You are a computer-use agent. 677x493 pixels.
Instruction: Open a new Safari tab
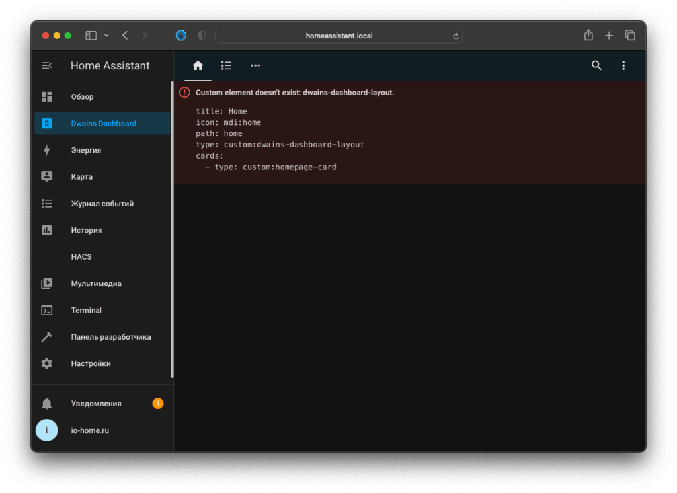609,36
